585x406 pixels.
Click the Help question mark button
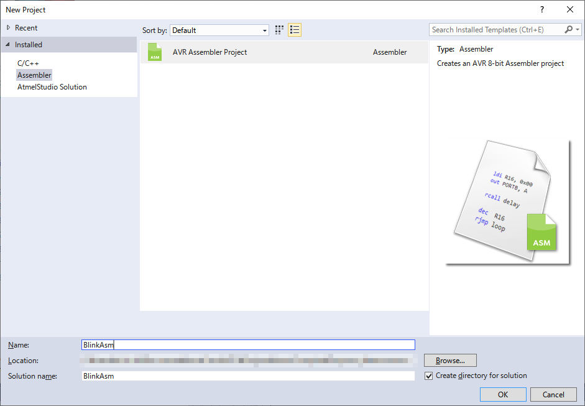click(541, 10)
